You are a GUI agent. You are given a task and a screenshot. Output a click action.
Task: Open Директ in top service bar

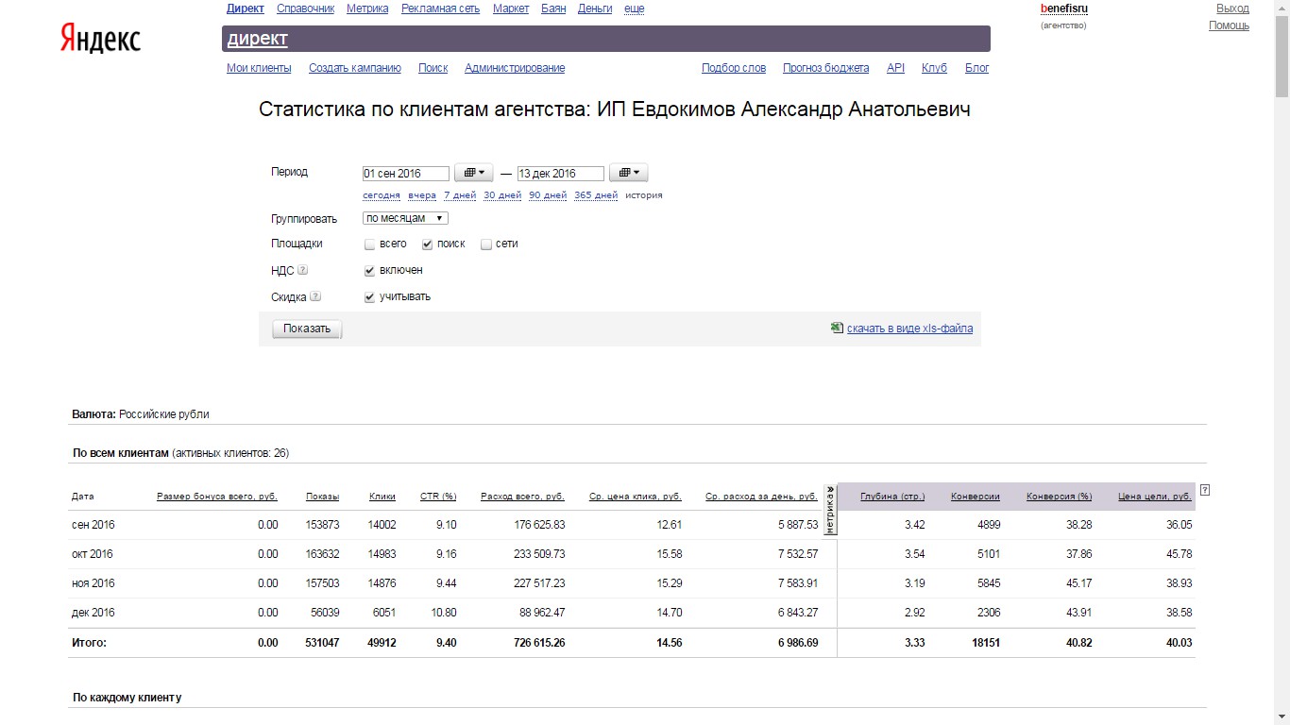[x=246, y=8]
